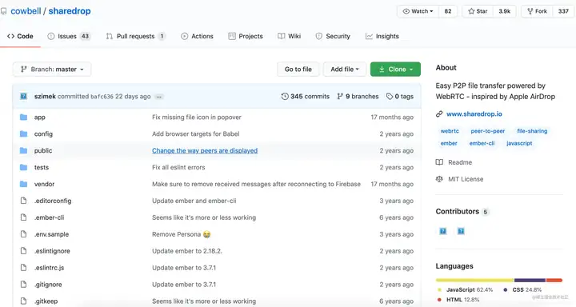Screen dimensions: 576x307
Task: Click the public folder icon
Action: (23, 150)
